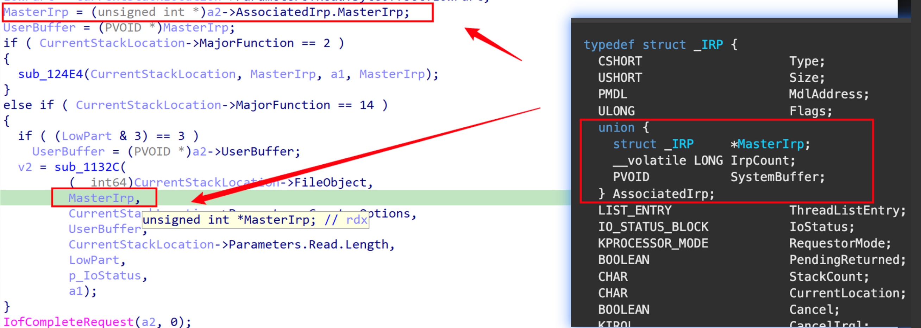921x328 pixels.
Task: Click Parameters.Read.Length in the argument list
Action: (x=308, y=245)
